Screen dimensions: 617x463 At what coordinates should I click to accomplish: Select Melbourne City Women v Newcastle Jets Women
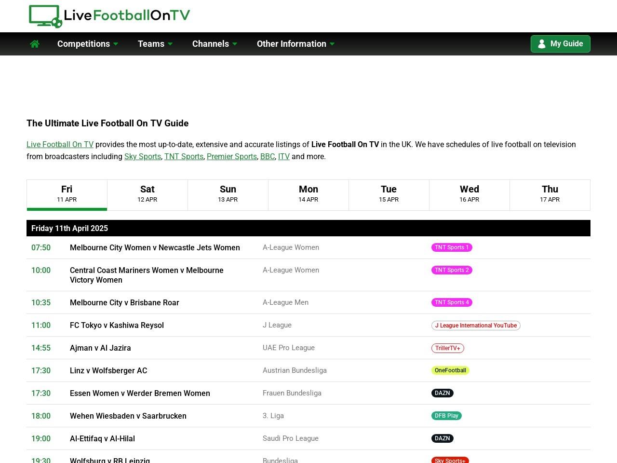155,247
